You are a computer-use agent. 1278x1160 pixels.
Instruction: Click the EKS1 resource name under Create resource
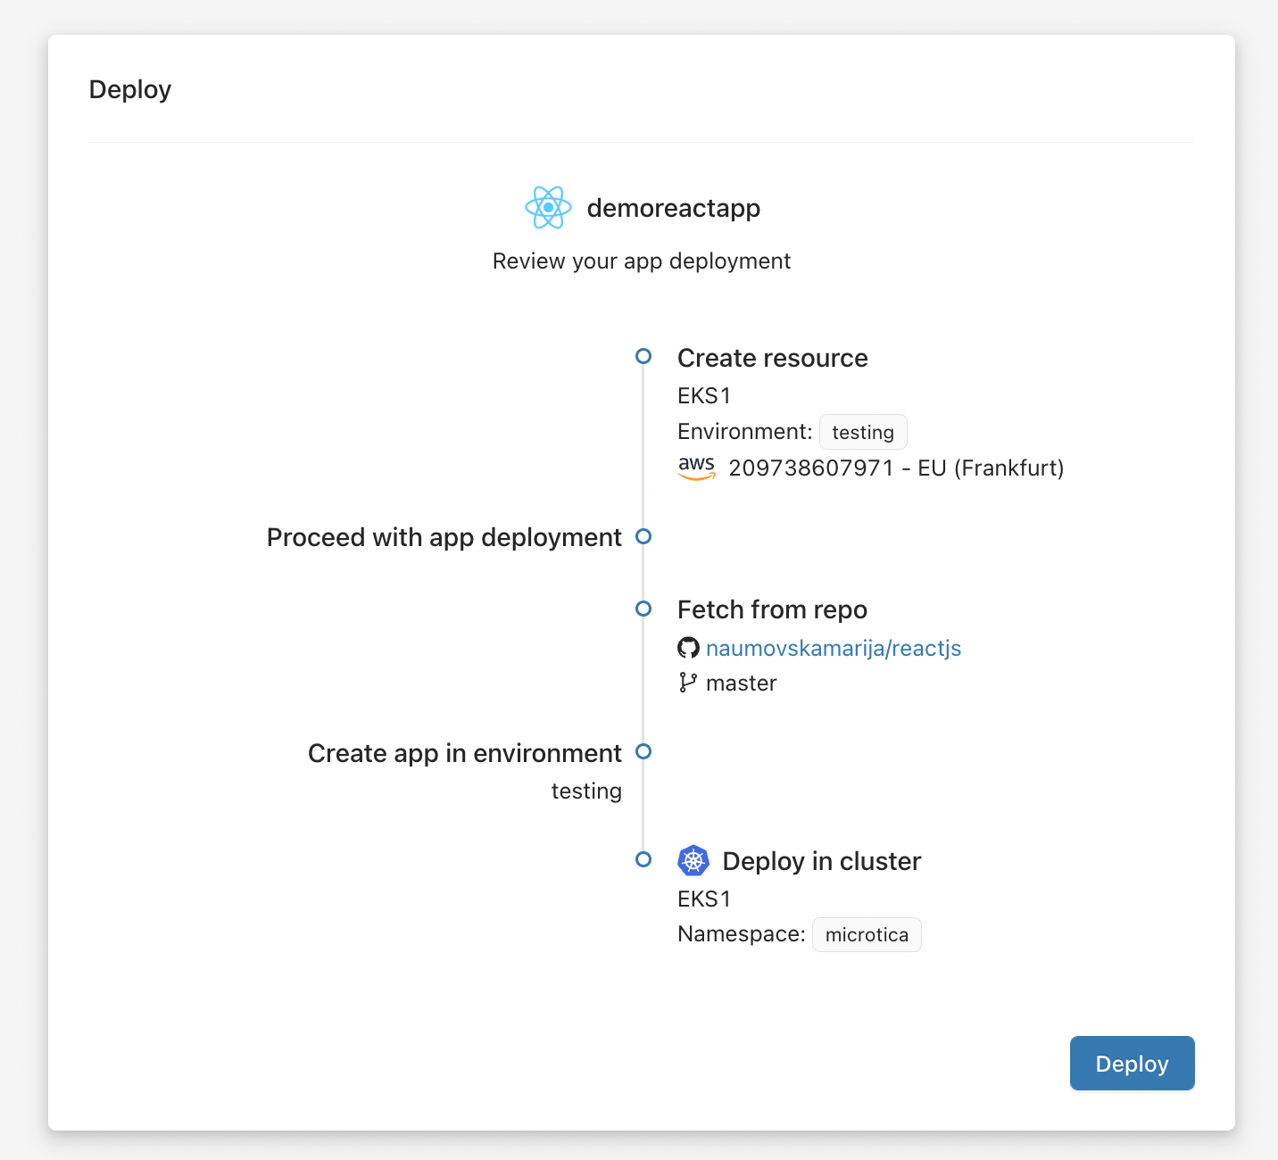pyautogui.click(x=704, y=395)
